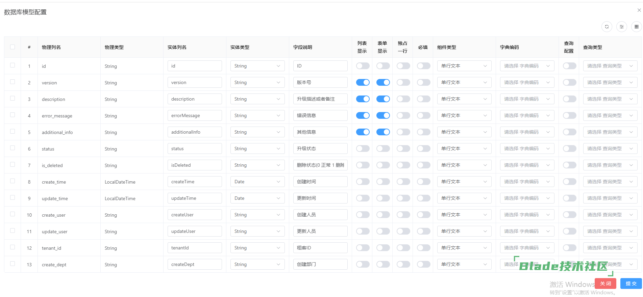Viewport: 643px width, 297px height.
Task: Open dictionary code dropdown for status row
Action: (x=527, y=148)
